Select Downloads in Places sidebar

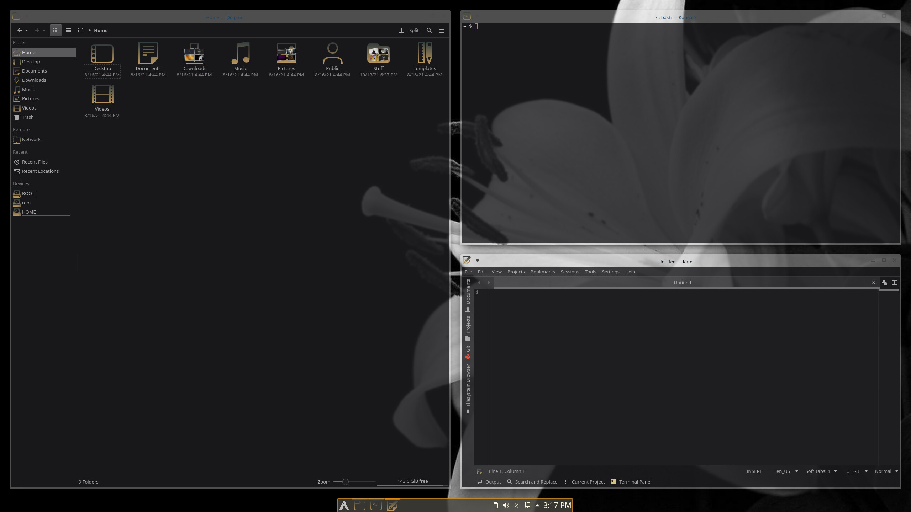pos(44,80)
